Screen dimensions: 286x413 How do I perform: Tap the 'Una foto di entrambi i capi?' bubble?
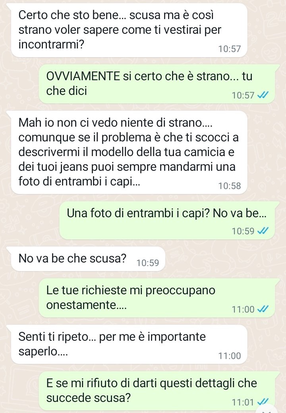point(166,220)
